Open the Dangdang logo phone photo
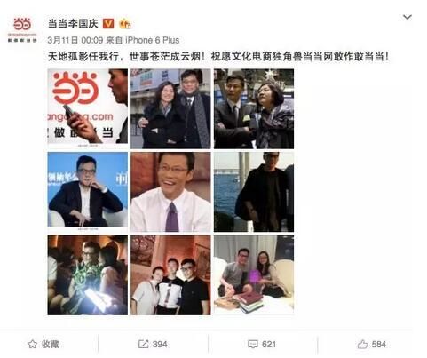427x358 pixels. pos(88,108)
